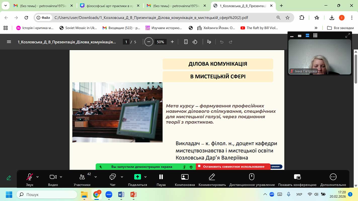Rotate the PDF document counterclockwise
358x201 pixels.
click(x=195, y=42)
